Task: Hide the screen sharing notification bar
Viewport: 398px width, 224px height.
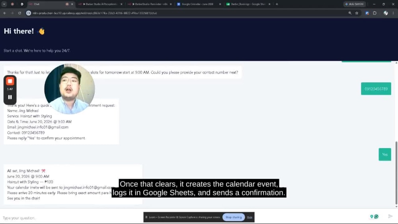Action: [250, 217]
